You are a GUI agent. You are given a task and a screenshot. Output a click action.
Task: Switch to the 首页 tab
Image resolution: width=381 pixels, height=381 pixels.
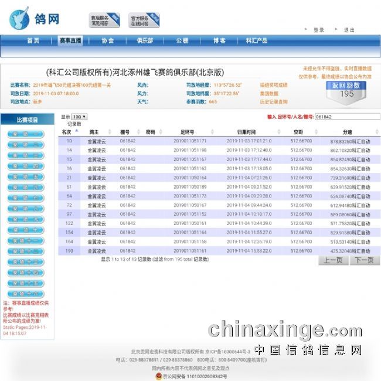(x=33, y=40)
